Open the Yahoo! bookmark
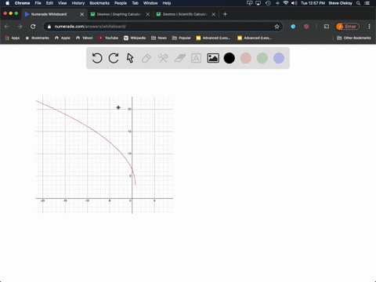This screenshot has width=376, height=282. point(85,38)
